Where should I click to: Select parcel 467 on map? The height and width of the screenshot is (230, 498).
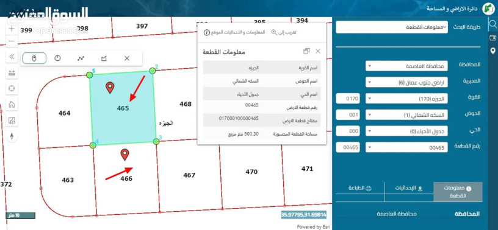[189, 175]
